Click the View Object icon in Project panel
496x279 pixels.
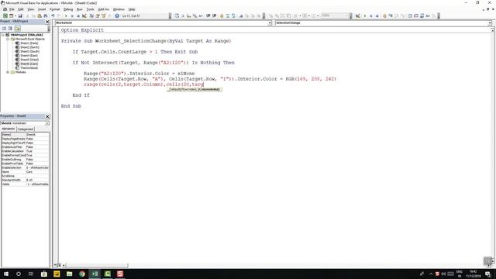coord(10,29)
